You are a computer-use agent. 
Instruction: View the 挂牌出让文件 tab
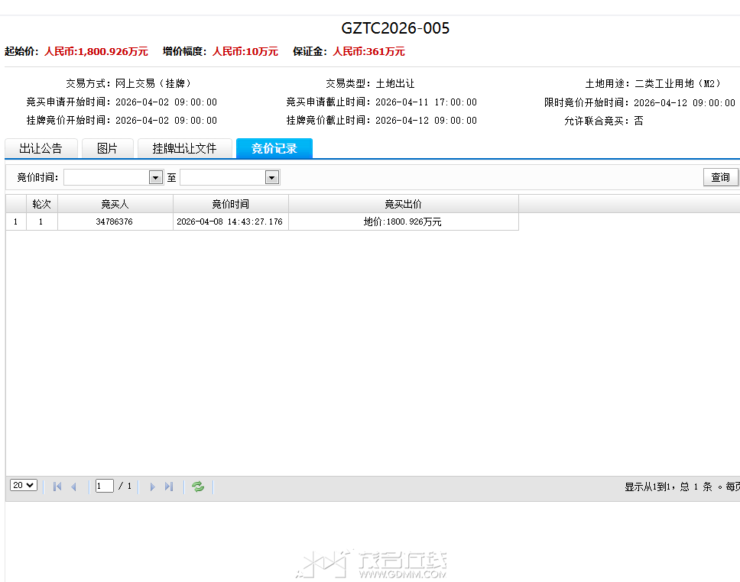click(184, 148)
